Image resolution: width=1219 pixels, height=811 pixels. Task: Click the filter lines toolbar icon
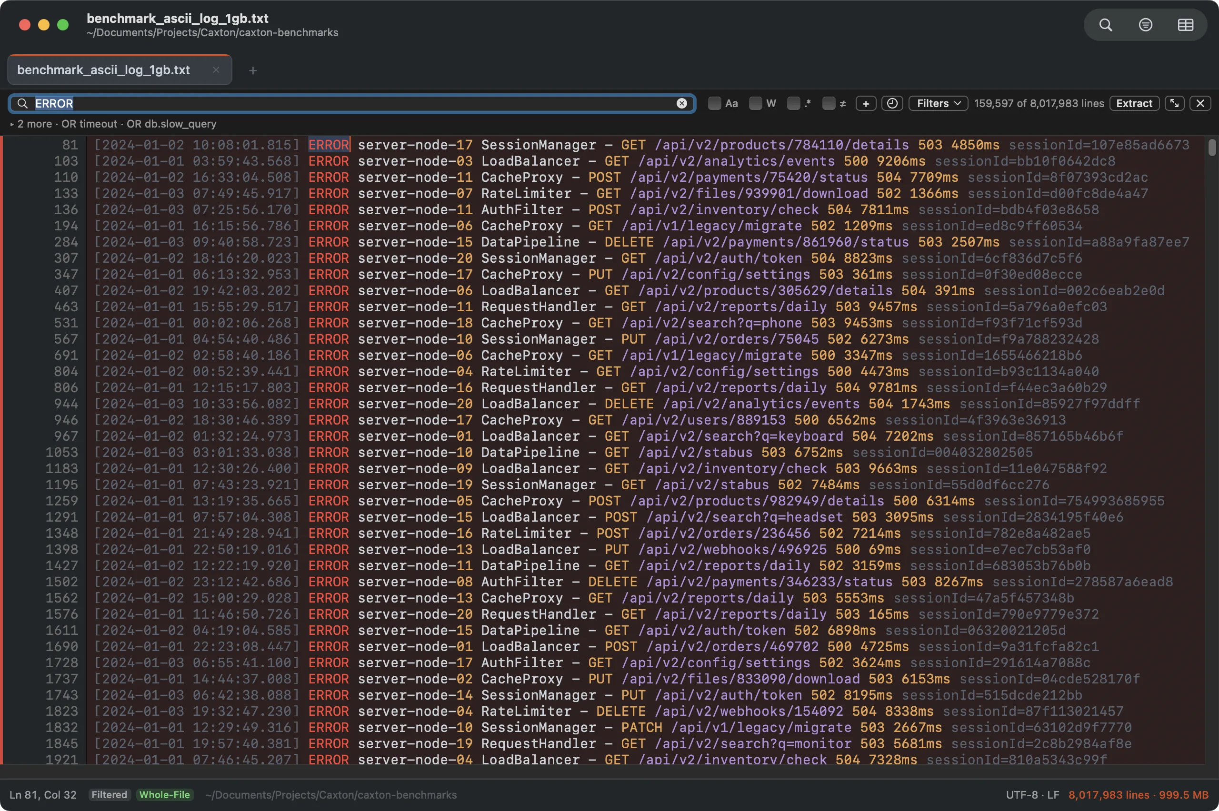[x=1146, y=25]
